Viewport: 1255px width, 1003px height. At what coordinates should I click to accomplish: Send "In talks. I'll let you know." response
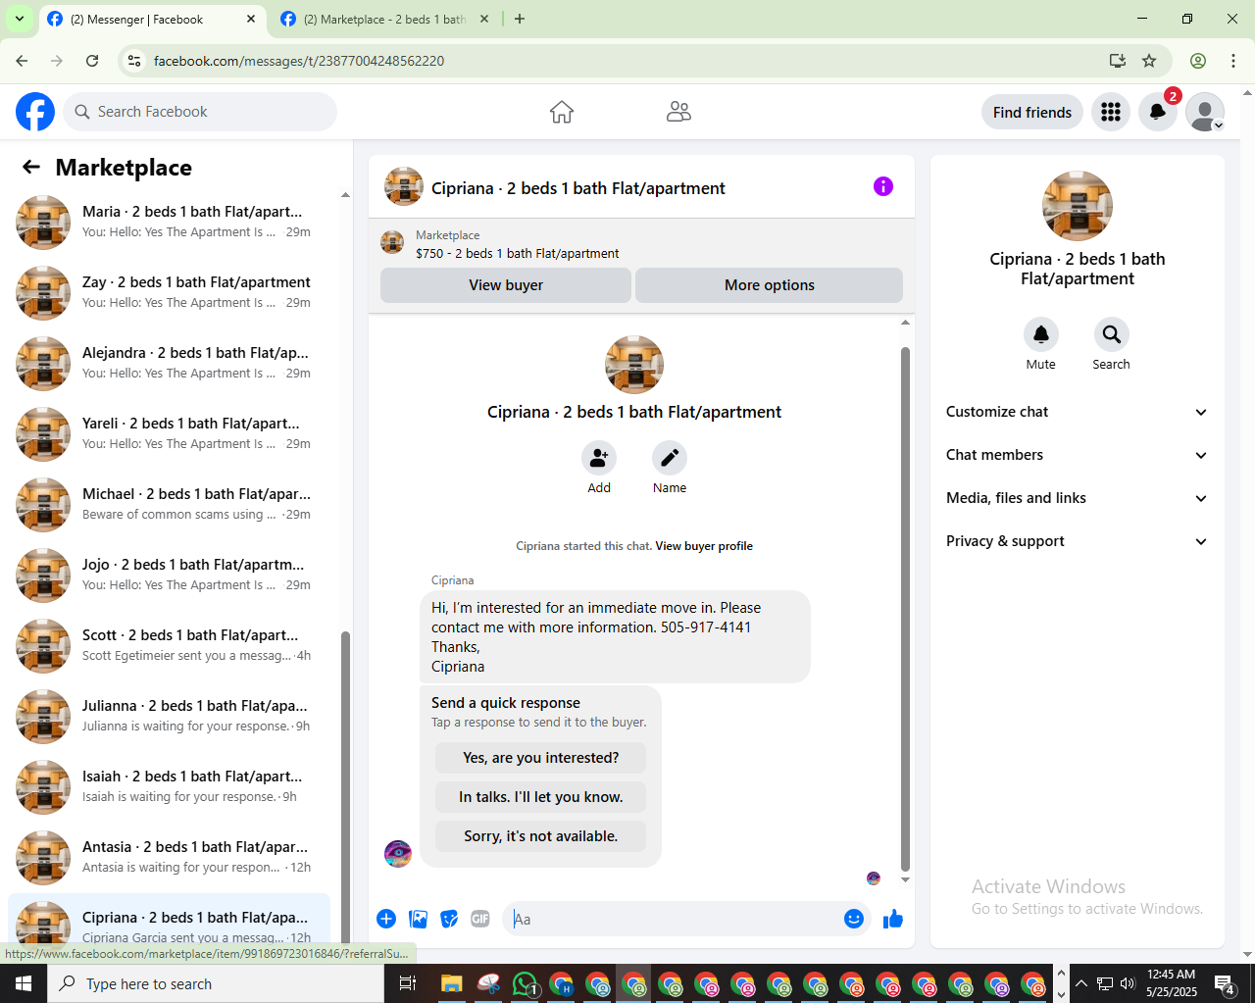pos(541,797)
